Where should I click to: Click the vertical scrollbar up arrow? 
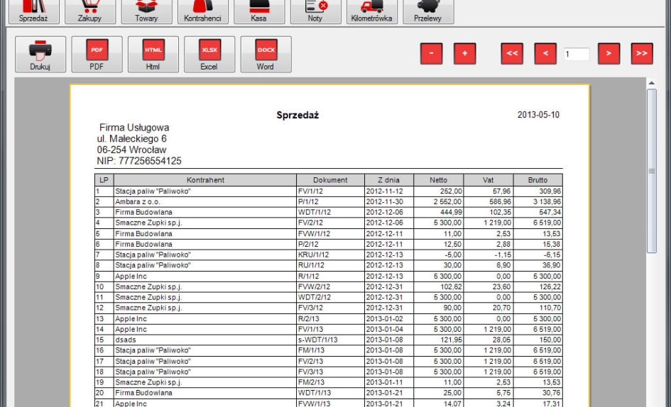[x=652, y=84]
